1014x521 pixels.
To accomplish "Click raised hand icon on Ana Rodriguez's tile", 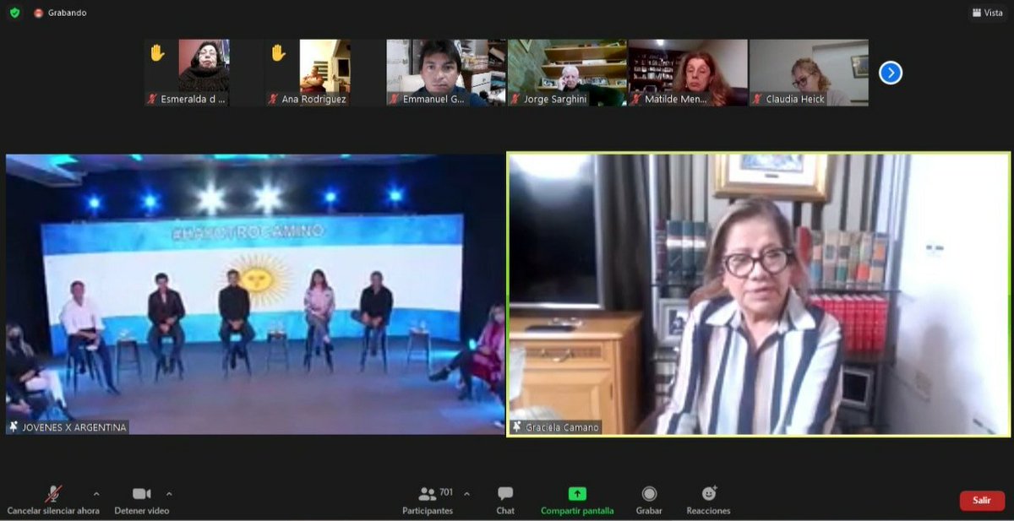I will (x=279, y=52).
